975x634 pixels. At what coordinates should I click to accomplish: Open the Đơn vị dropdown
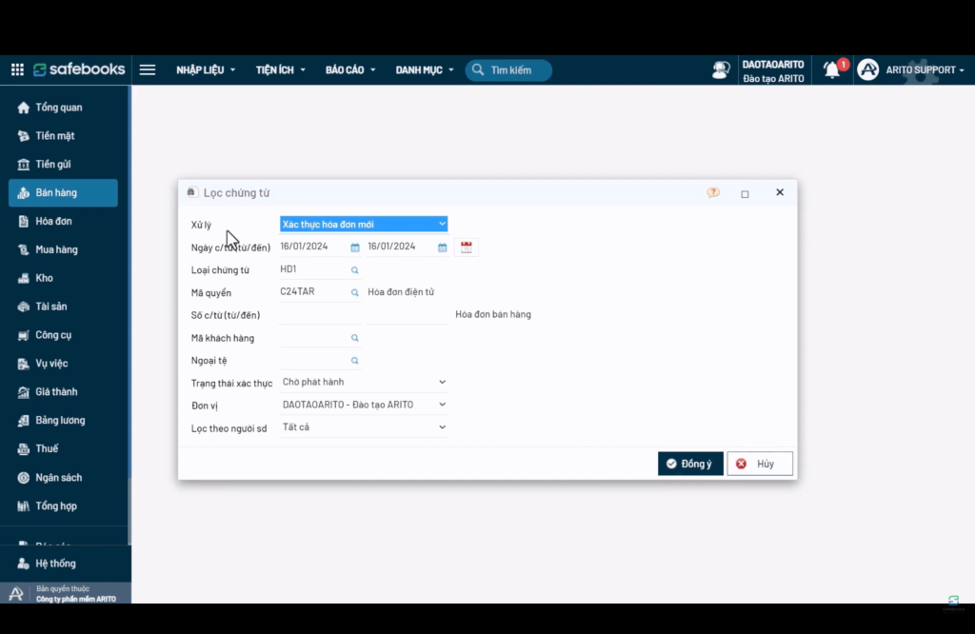[x=364, y=405]
